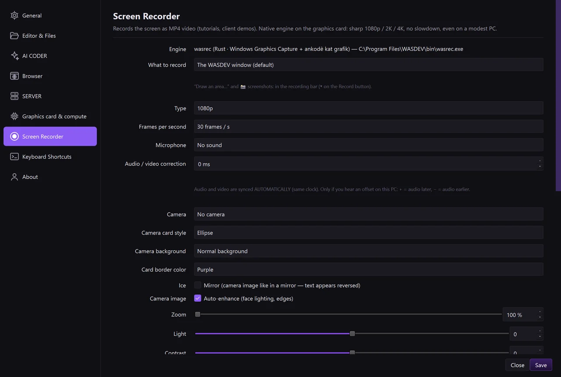Click the settings panel vertical scrollbar
The image size is (561, 377).
[x=558, y=96]
